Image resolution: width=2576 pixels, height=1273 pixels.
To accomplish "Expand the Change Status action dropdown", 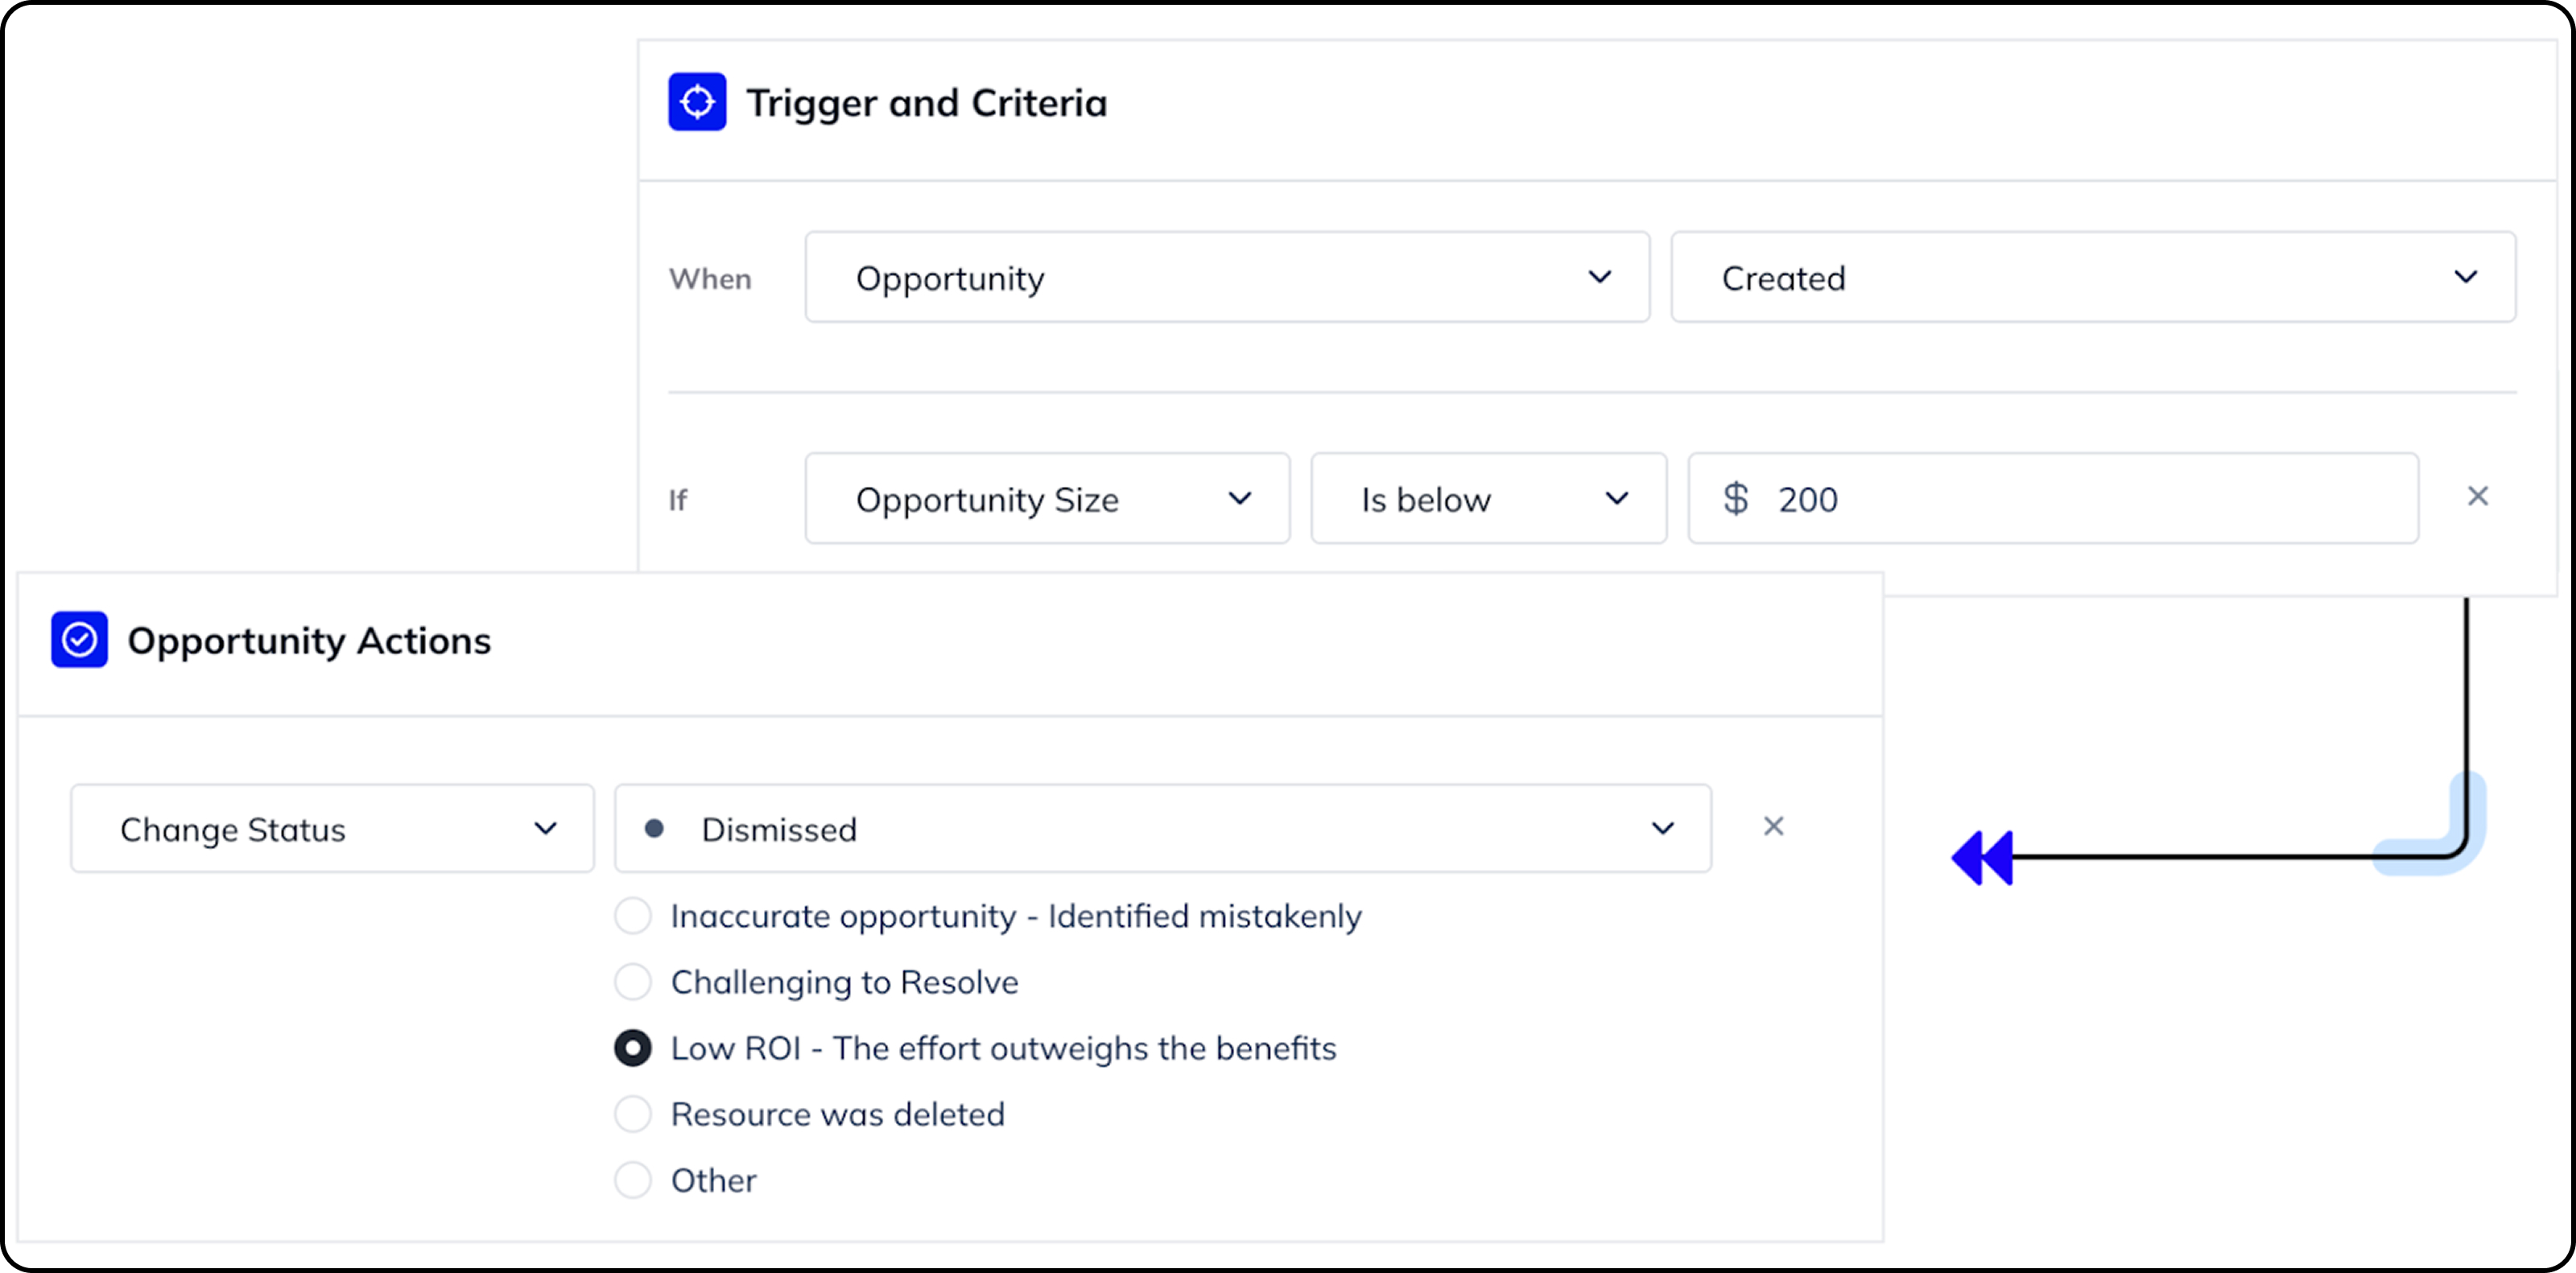I will tap(332, 828).
